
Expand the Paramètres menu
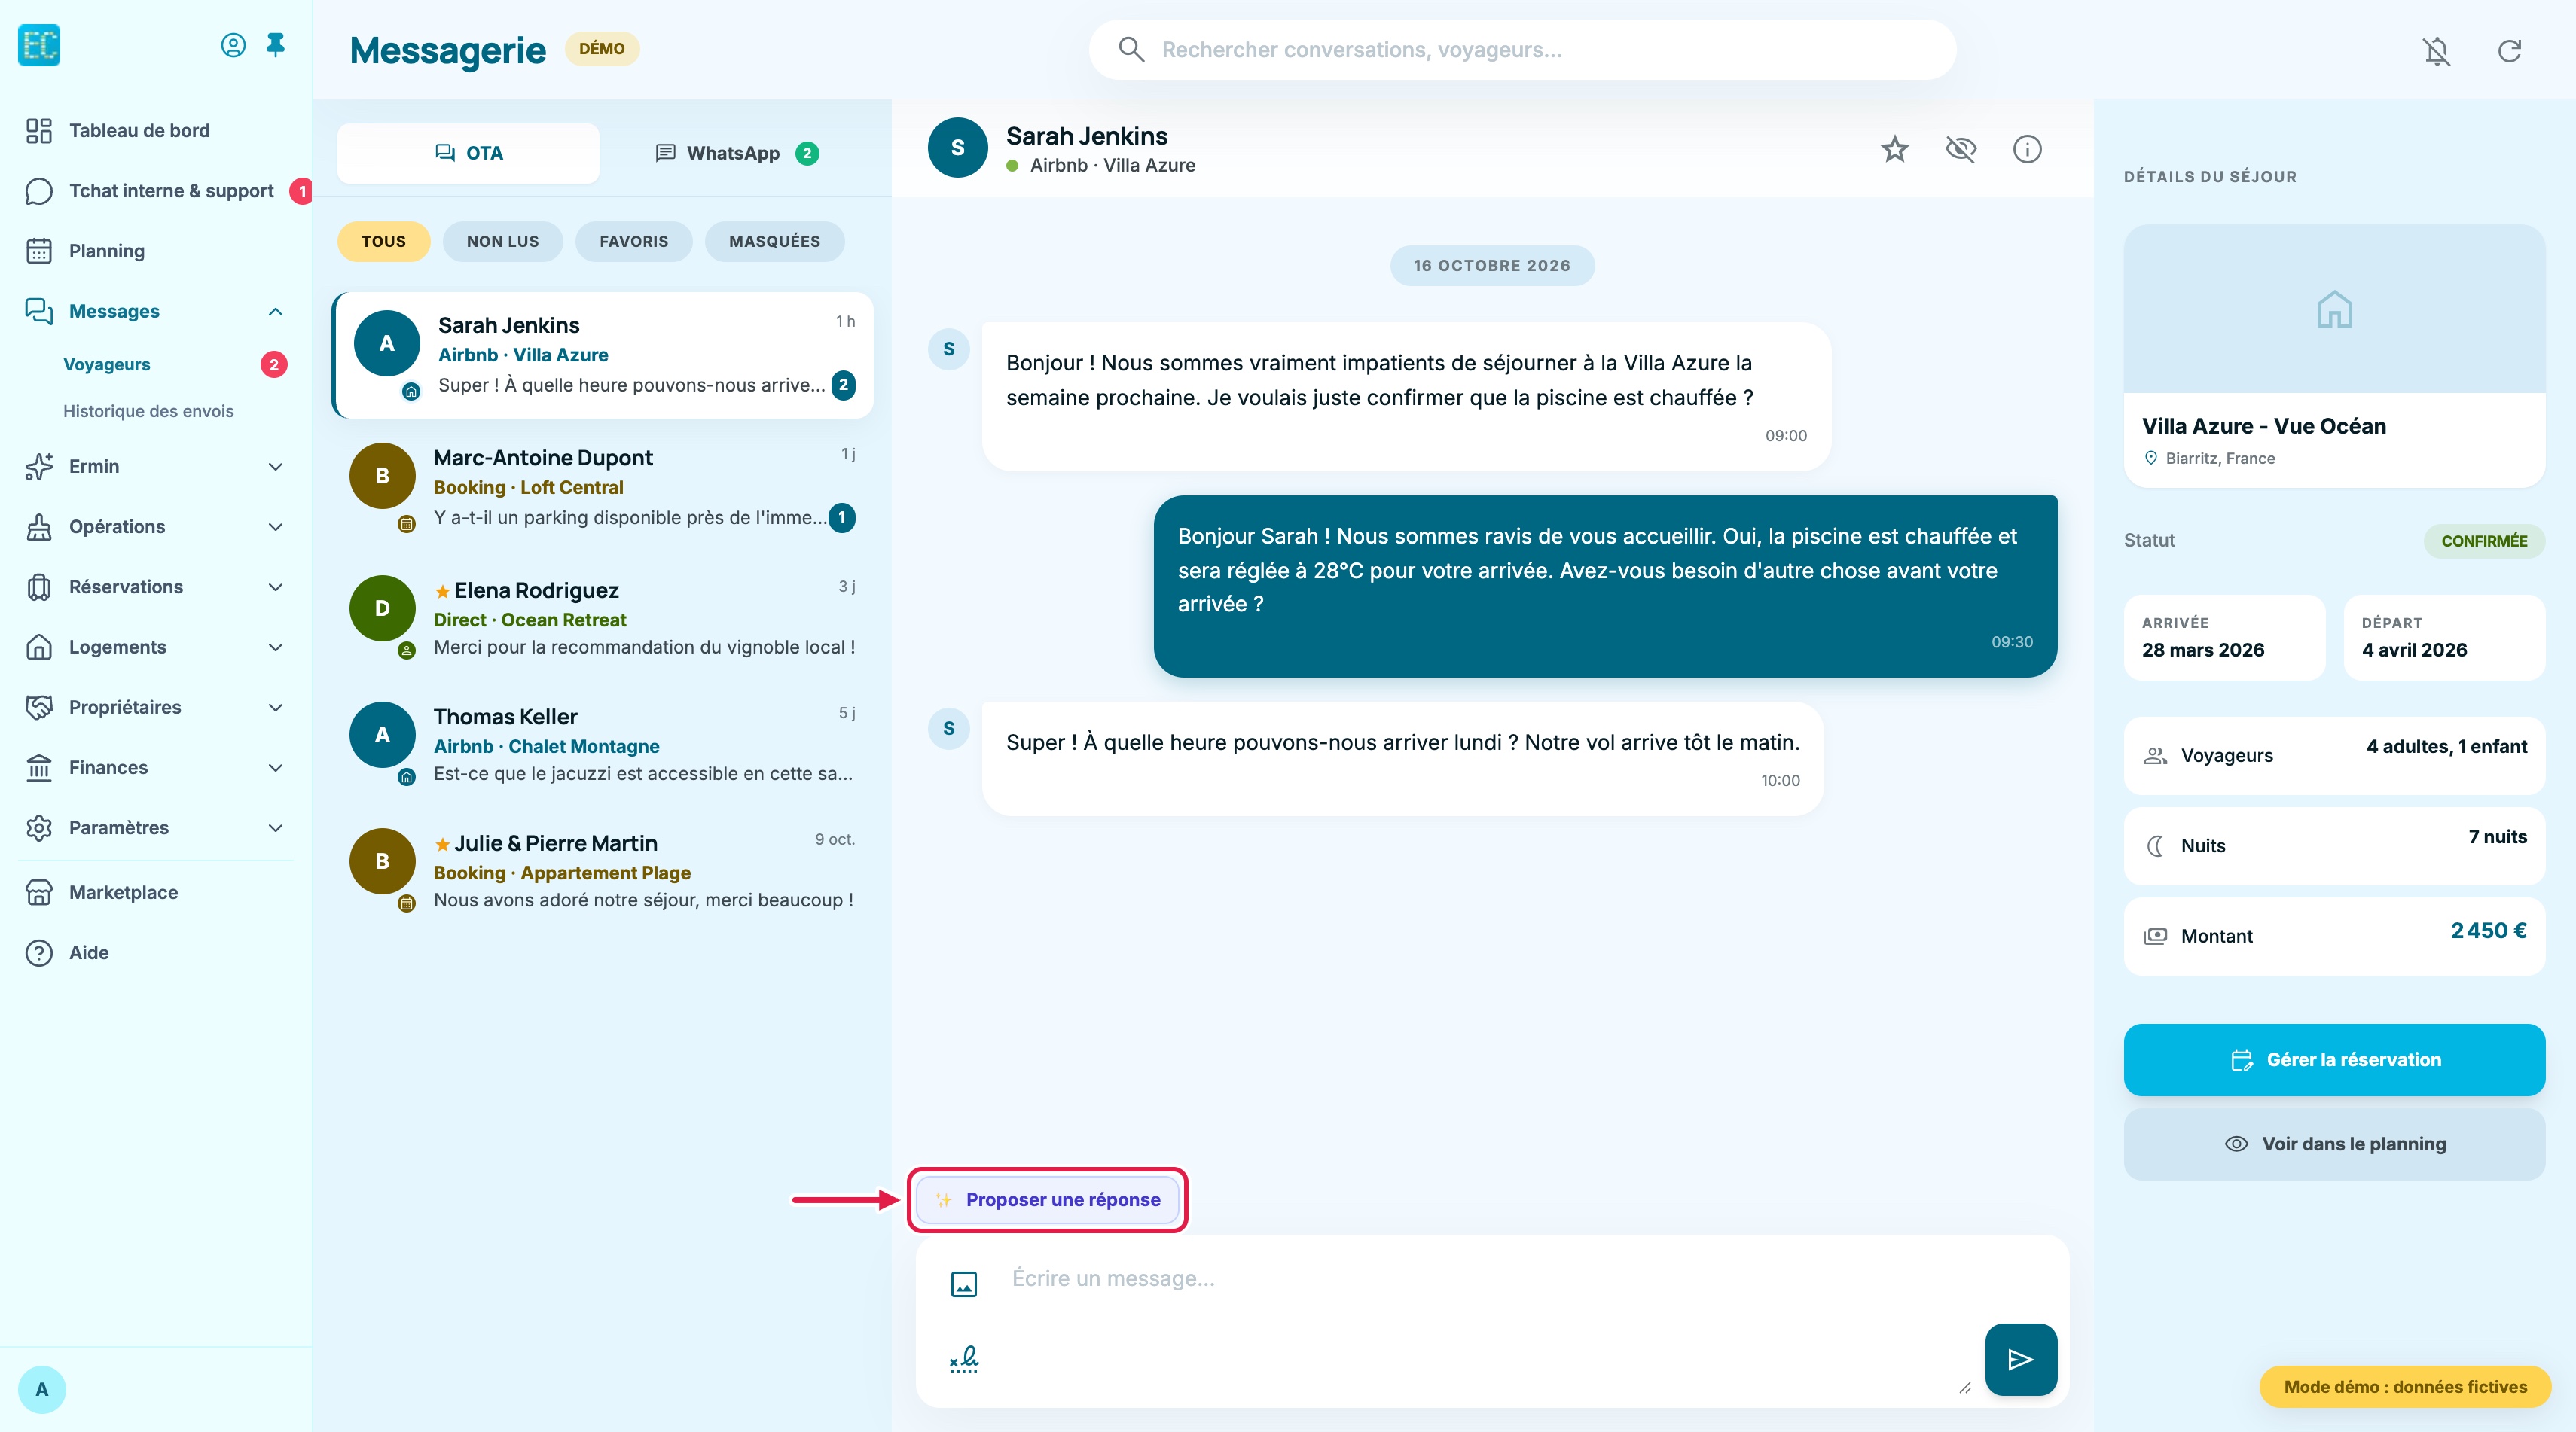156,827
